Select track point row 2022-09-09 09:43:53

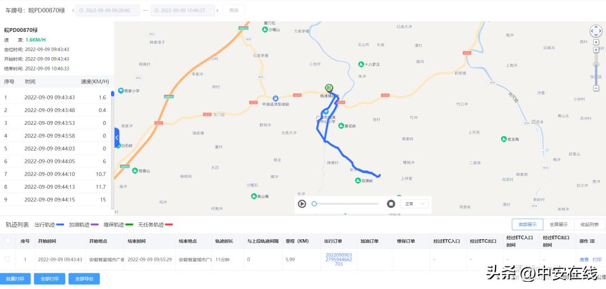tap(56, 123)
